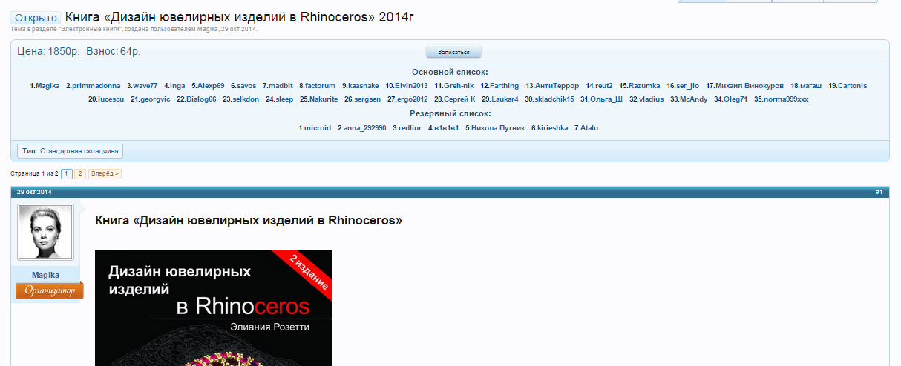Select Greh-nik in participant list
This screenshot has width=901, height=366.
pyautogui.click(x=459, y=86)
